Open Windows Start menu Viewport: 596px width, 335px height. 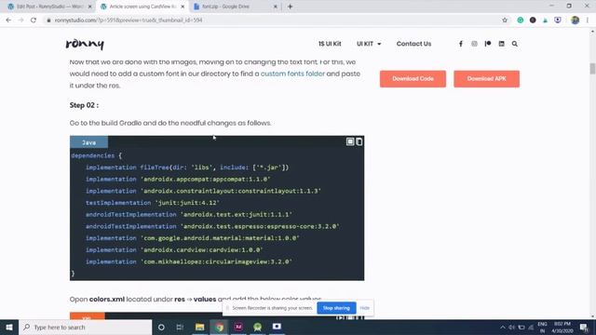[9, 327]
